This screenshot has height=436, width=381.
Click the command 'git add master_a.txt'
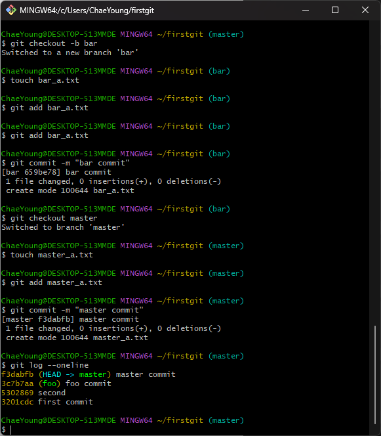(56, 282)
